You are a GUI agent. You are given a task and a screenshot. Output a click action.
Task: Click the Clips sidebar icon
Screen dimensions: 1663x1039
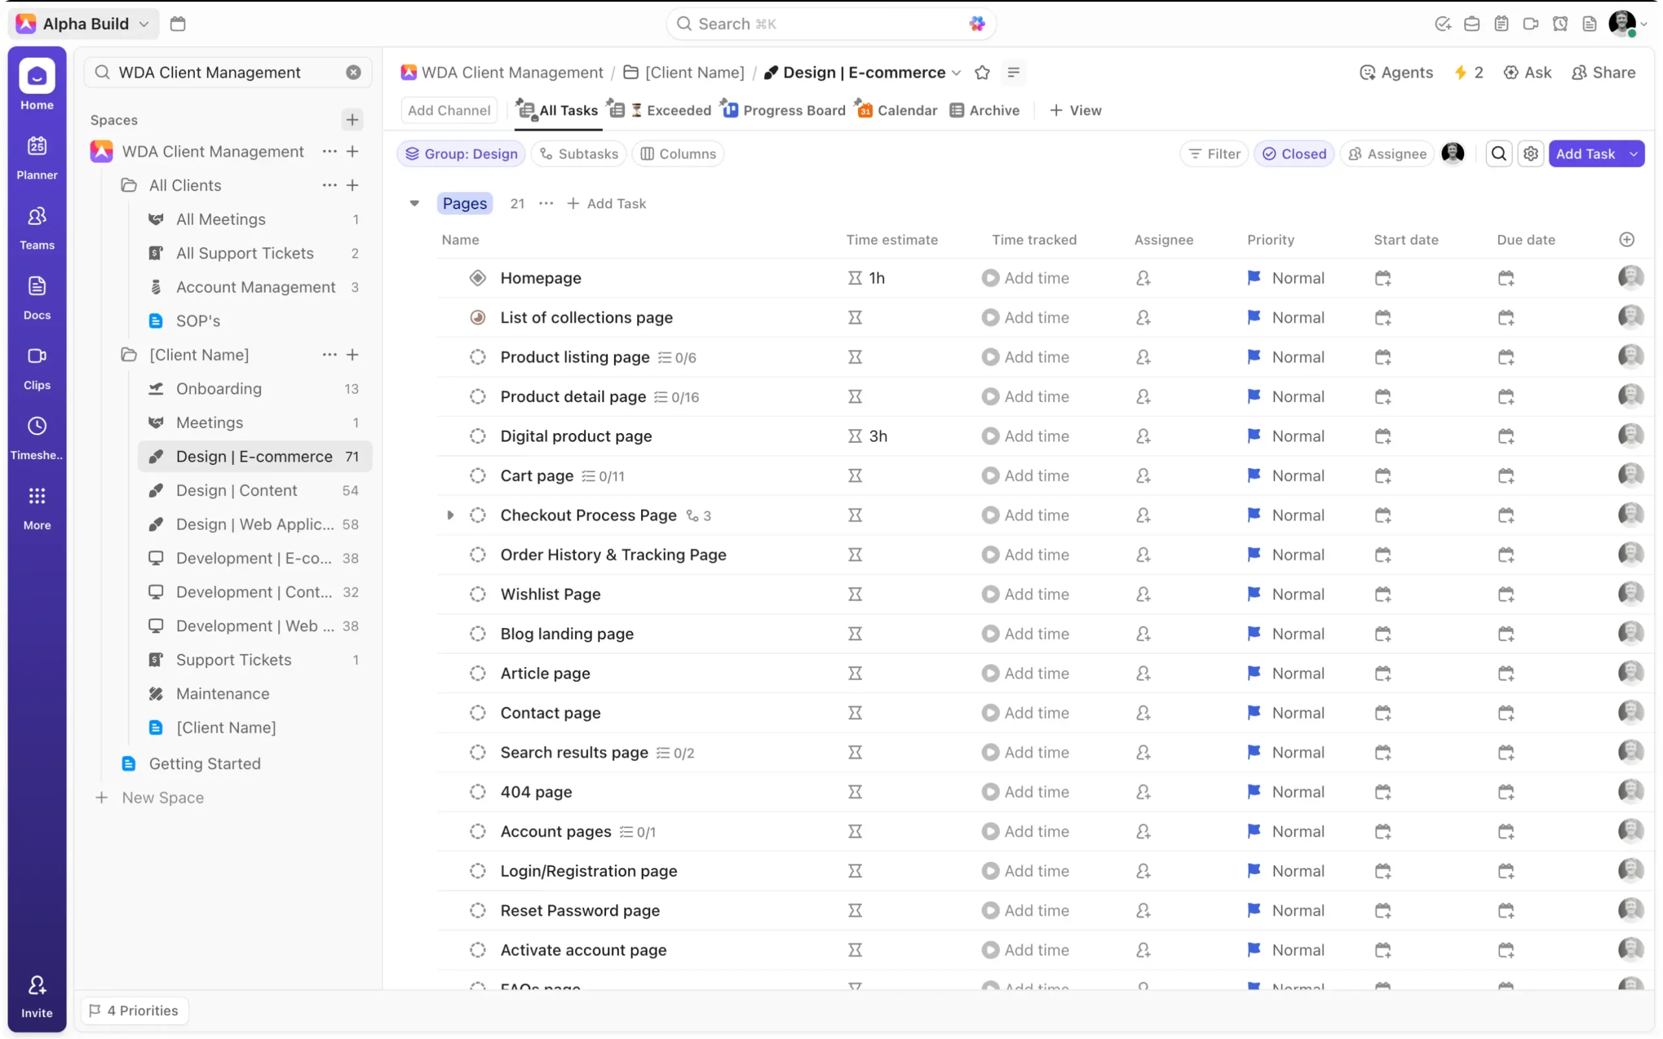(37, 367)
